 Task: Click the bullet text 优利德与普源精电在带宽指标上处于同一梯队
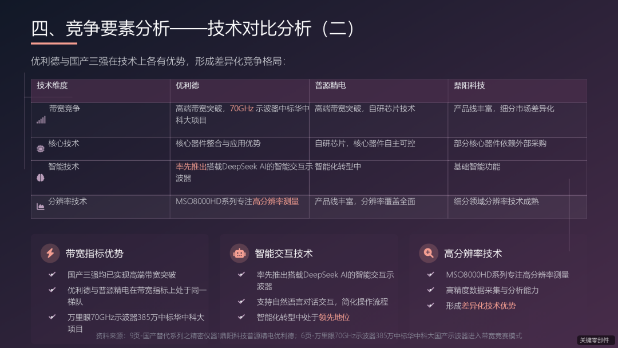tap(137, 296)
